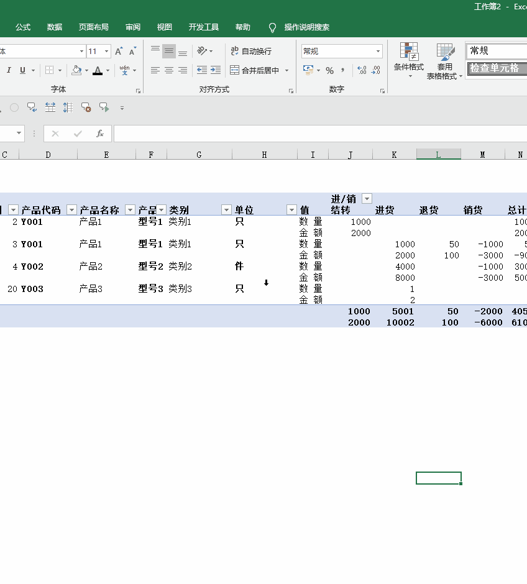Open the 单位 filter dropdown
Image resolution: width=527 pixels, height=584 pixels.
pyautogui.click(x=291, y=210)
